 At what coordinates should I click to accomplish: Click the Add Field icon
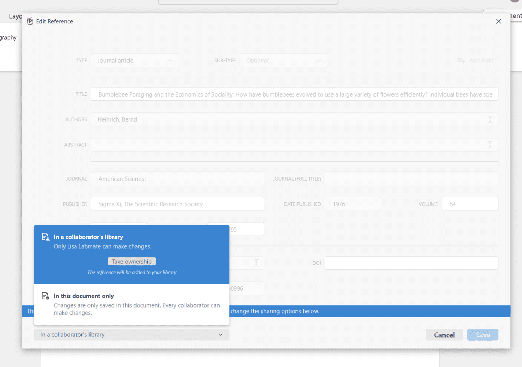[x=461, y=61]
